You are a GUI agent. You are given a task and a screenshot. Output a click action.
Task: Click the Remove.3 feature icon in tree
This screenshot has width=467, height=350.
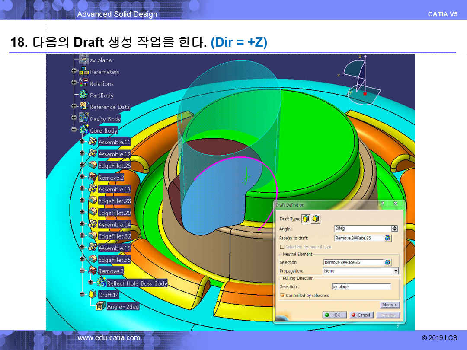click(93, 271)
